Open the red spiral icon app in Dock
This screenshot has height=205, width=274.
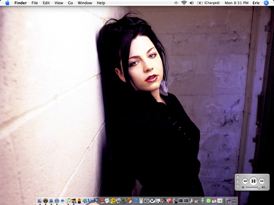pos(169,201)
